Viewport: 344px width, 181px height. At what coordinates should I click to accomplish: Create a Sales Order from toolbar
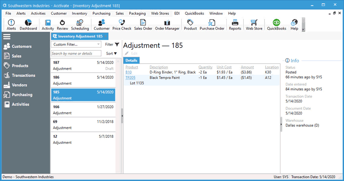[x=143, y=24]
